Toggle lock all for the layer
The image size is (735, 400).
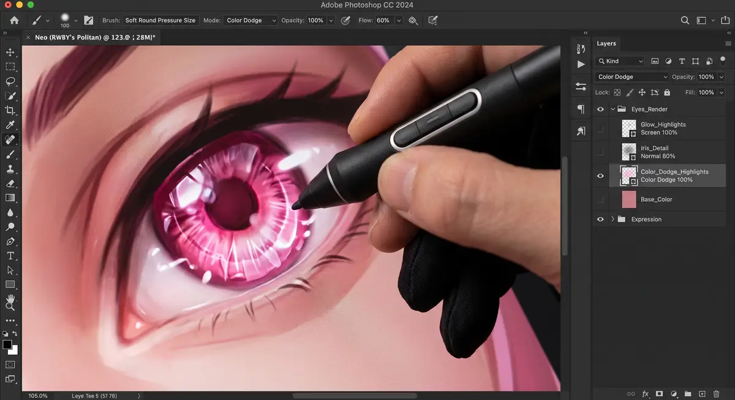(x=667, y=92)
